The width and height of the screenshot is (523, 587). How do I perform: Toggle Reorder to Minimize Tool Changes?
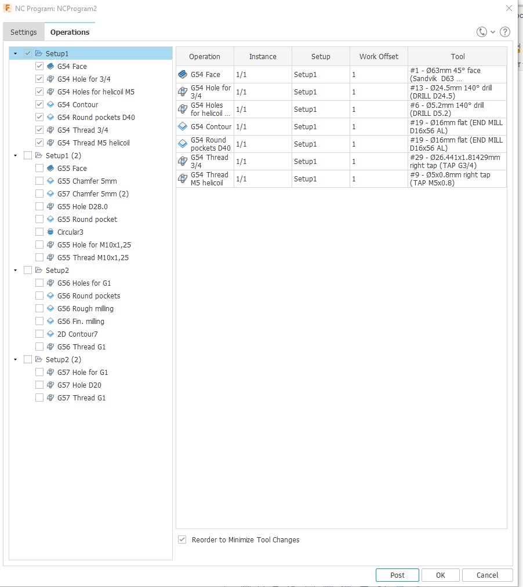tap(181, 539)
